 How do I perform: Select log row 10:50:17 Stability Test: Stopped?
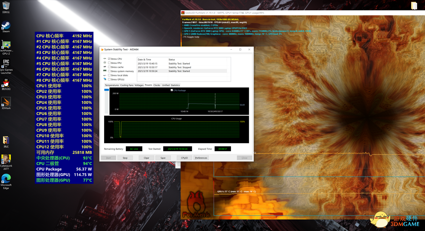(182, 67)
